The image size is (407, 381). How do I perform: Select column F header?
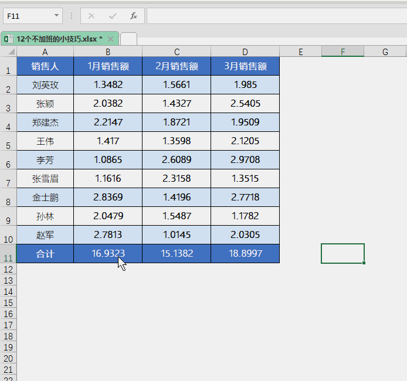[x=342, y=52]
